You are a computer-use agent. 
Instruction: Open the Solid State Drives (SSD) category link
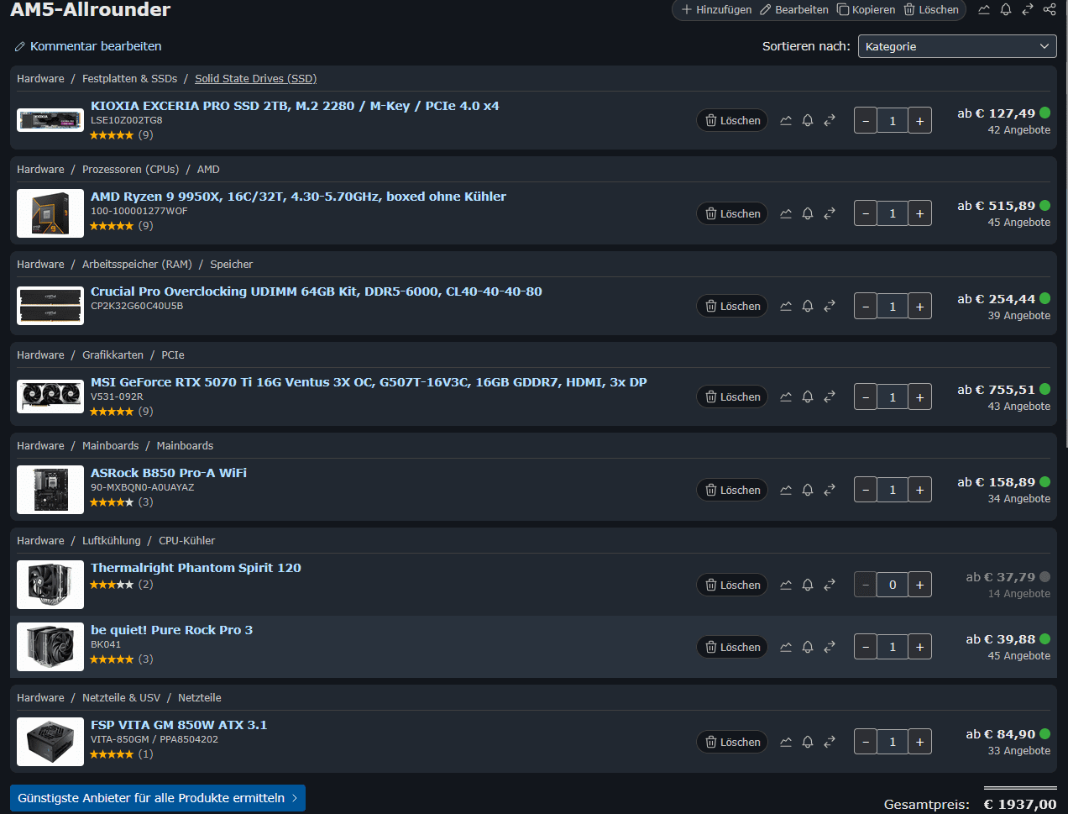point(255,78)
